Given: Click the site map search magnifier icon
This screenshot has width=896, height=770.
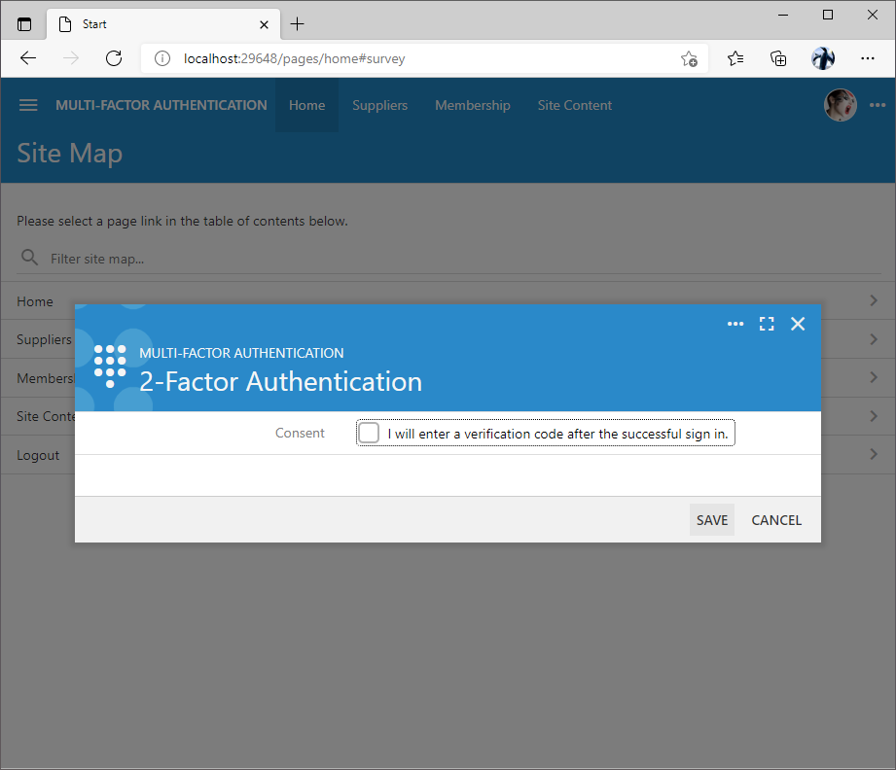Looking at the screenshot, I should [29, 258].
